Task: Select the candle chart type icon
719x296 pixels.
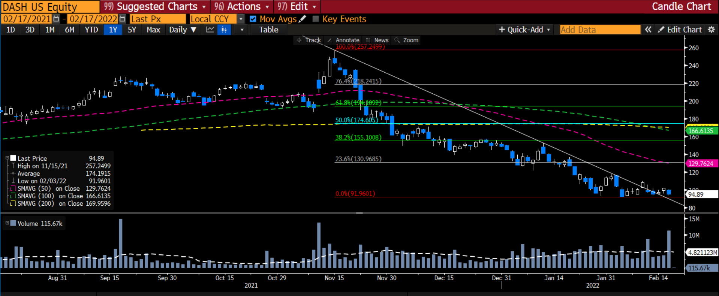Action: (x=224, y=30)
